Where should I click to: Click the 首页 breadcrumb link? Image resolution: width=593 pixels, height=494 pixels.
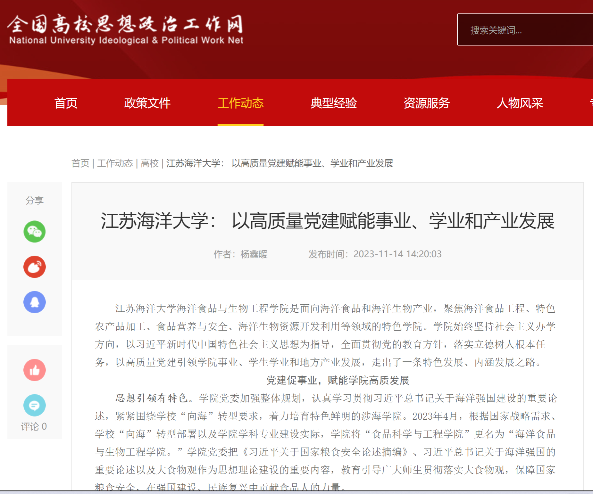[80, 163]
